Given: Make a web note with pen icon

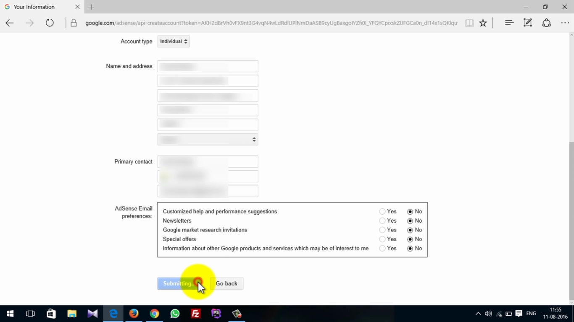Looking at the screenshot, I should (528, 23).
